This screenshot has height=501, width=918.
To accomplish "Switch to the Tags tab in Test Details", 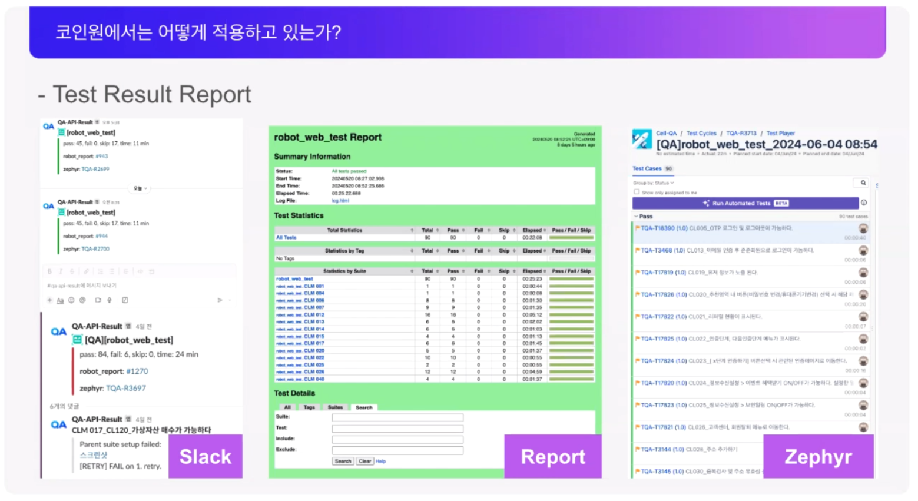I will 309,407.
